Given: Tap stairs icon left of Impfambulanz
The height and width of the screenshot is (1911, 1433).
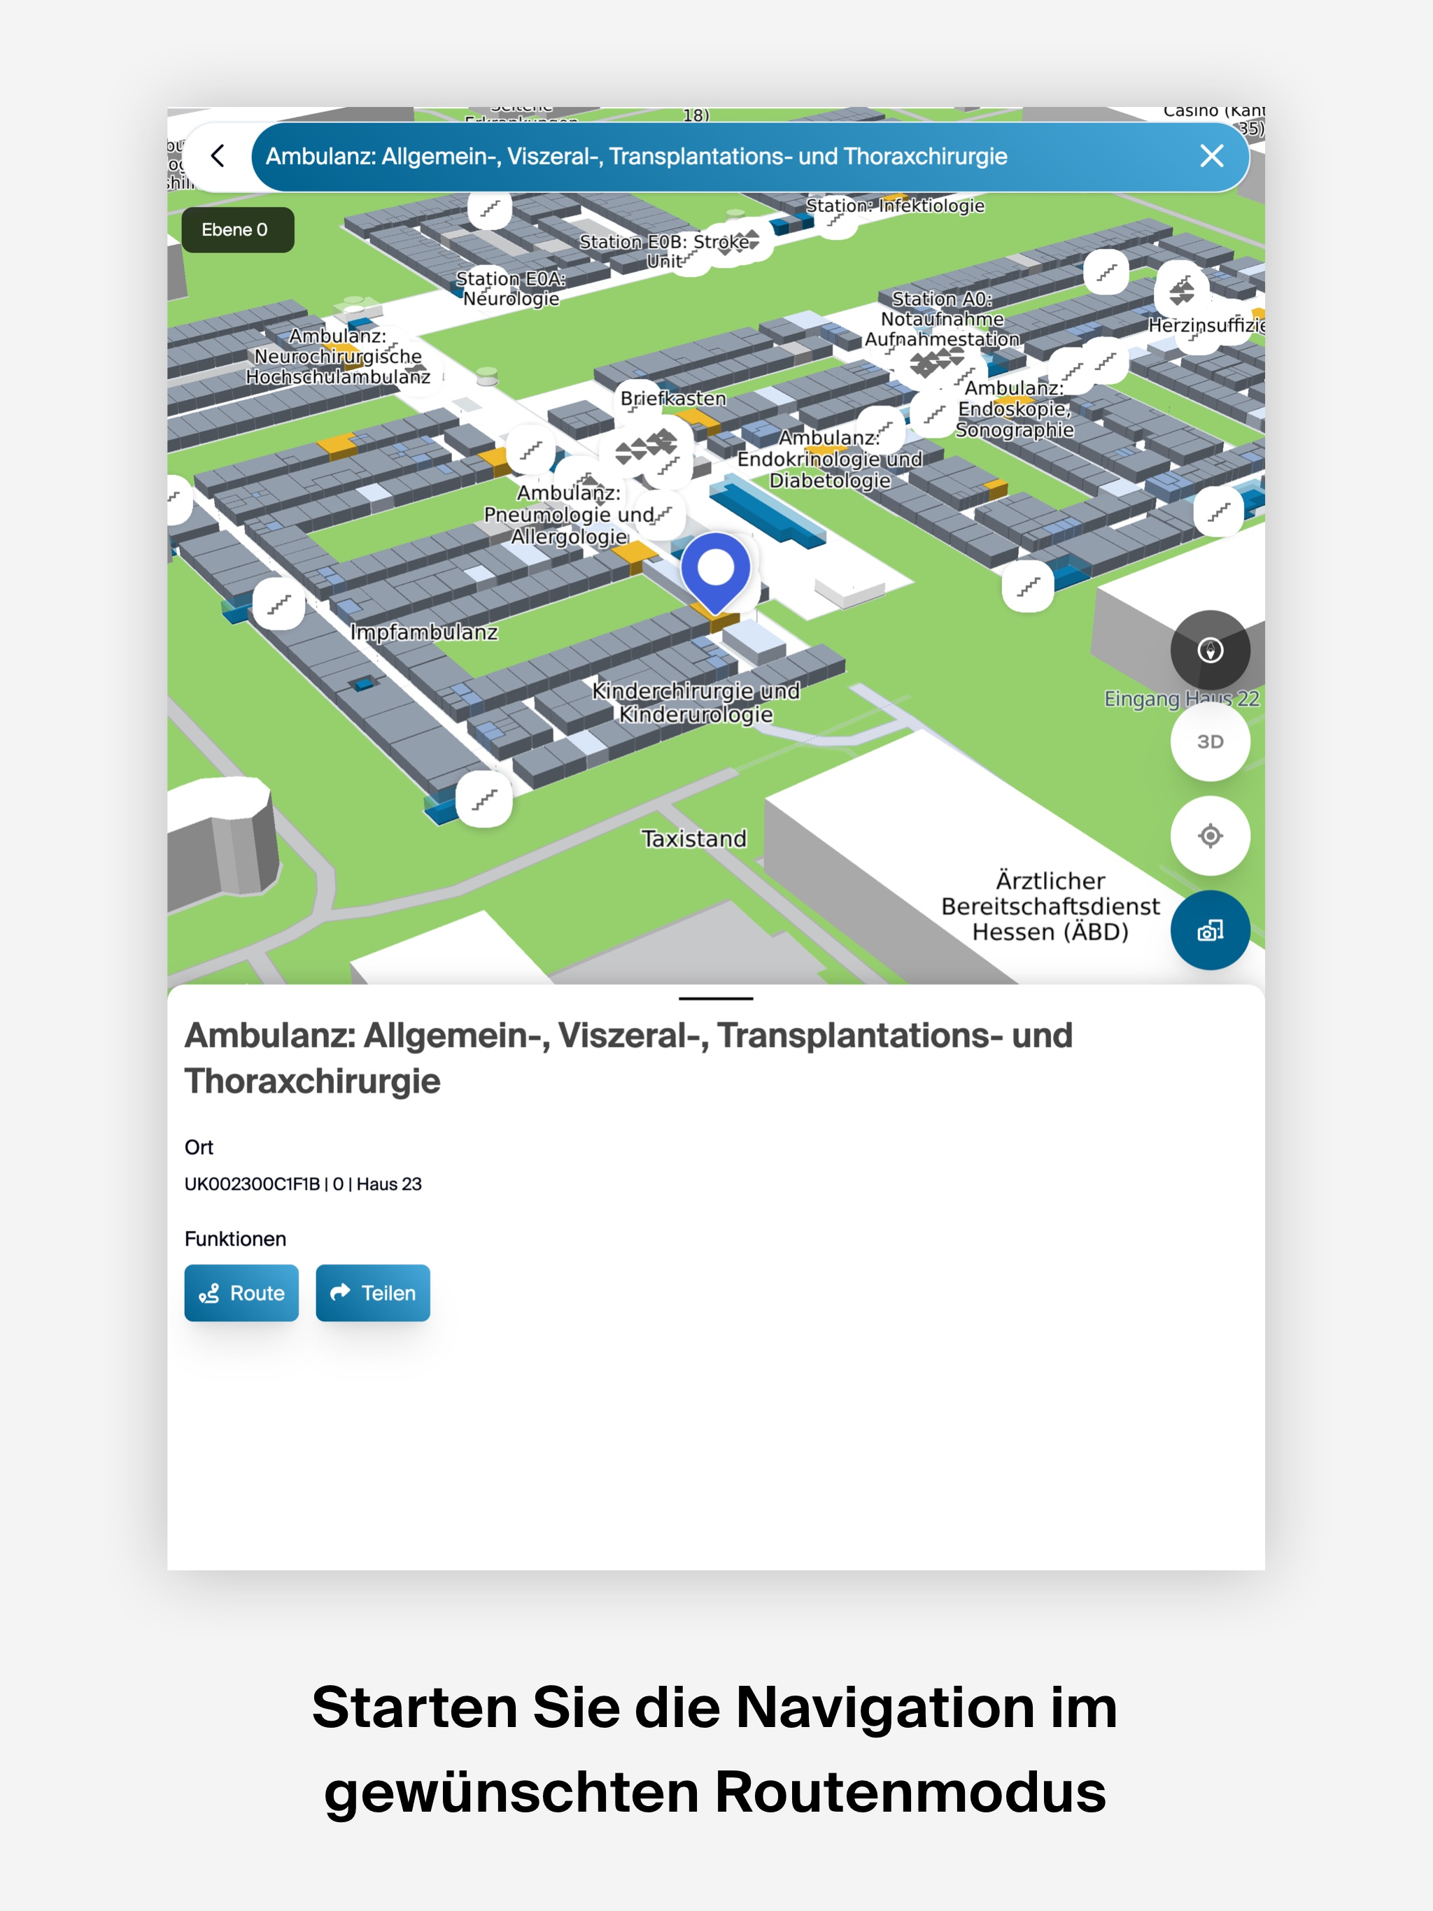Looking at the screenshot, I should tap(278, 604).
